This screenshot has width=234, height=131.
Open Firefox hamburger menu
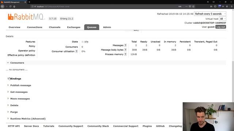coord(231,7)
